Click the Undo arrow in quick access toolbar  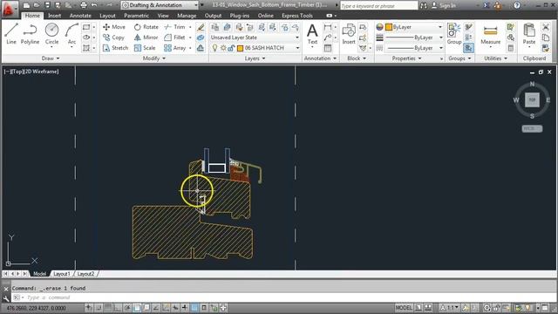[x=94, y=5]
